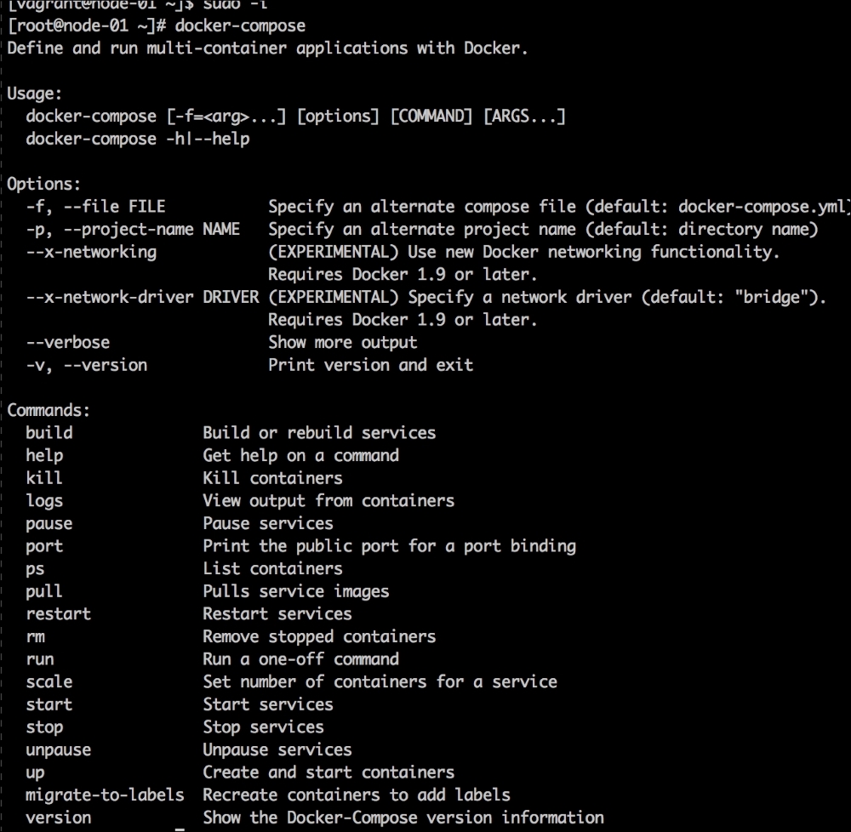Click the "Usage:" heading line

(34, 94)
